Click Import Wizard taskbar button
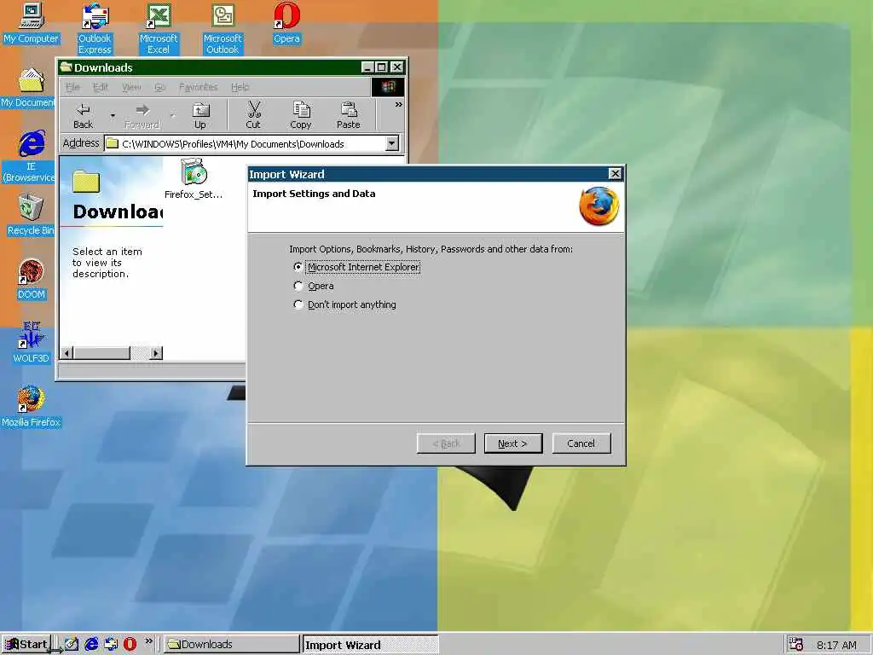 [x=370, y=645]
